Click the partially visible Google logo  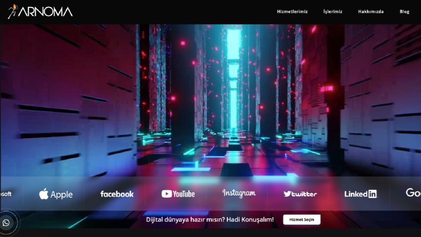point(413,193)
